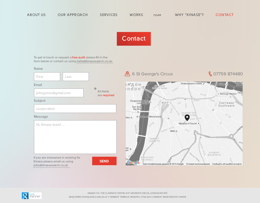Open the Google Partner badge
The height and width of the screenshot is (203, 260).
click(32, 196)
